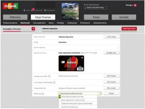The width and height of the screenshot is (145, 109).
Task: Select Moje regulaminy i dokumenty option
Action: point(78,100)
